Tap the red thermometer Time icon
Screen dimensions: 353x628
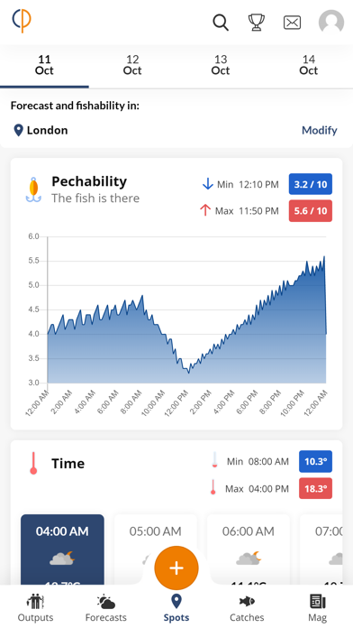click(x=33, y=464)
